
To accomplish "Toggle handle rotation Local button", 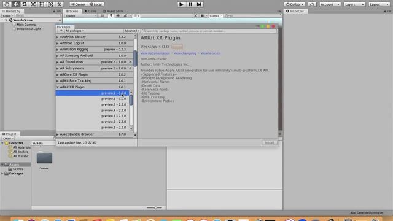I will pyautogui.click(x=96, y=4).
